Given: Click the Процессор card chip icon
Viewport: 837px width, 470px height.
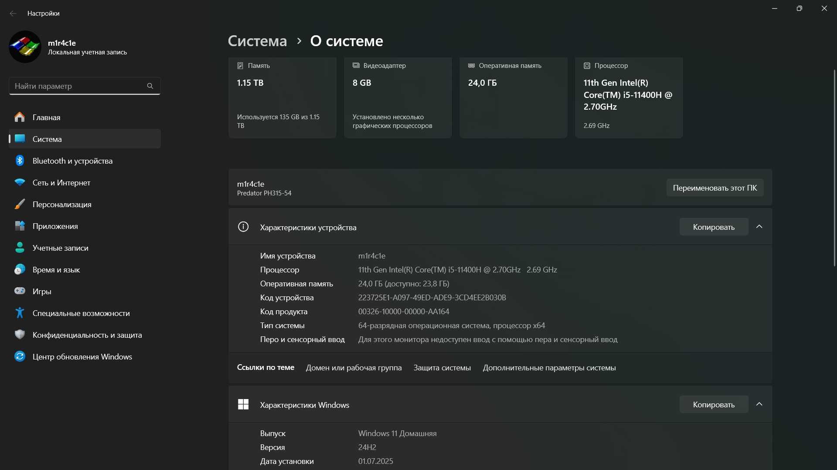Looking at the screenshot, I should (587, 66).
